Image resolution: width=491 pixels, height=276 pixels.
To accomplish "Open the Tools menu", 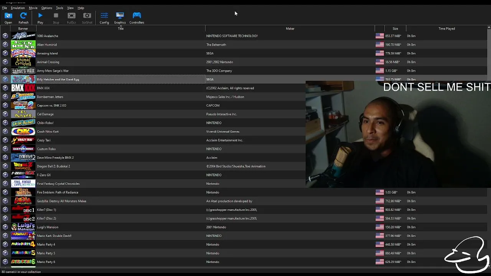I will click(59, 8).
